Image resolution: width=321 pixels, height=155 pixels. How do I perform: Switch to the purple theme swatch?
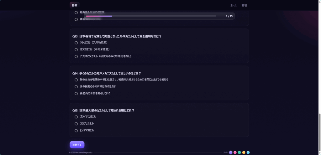231,152
